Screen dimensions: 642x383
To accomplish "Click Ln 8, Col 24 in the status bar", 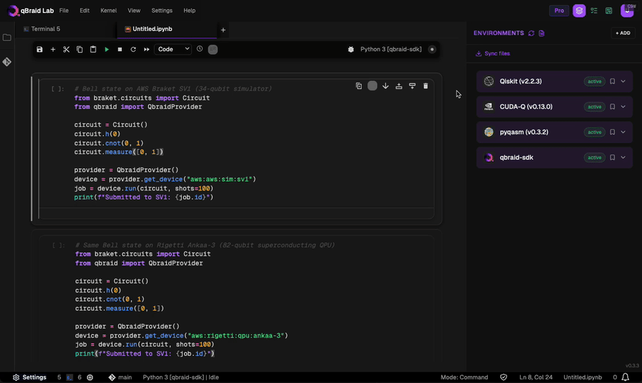I will tap(536, 377).
